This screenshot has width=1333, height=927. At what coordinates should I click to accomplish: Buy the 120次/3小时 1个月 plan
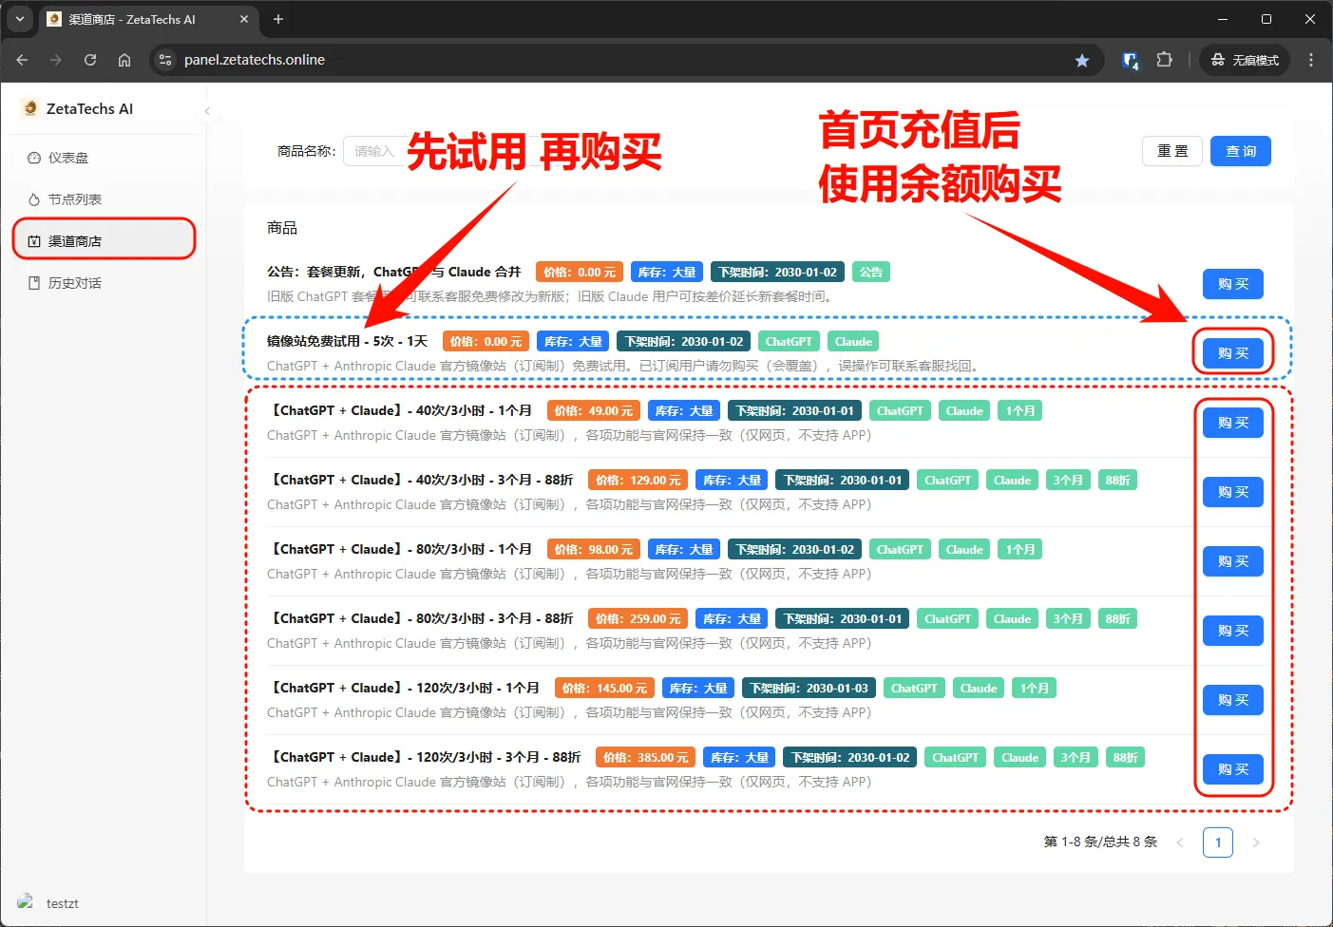tap(1233, 700)
